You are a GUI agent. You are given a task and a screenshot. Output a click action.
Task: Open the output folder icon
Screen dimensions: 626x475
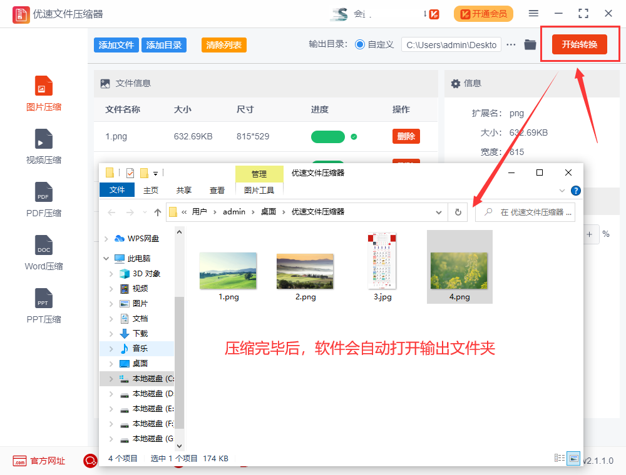point(530,44)
